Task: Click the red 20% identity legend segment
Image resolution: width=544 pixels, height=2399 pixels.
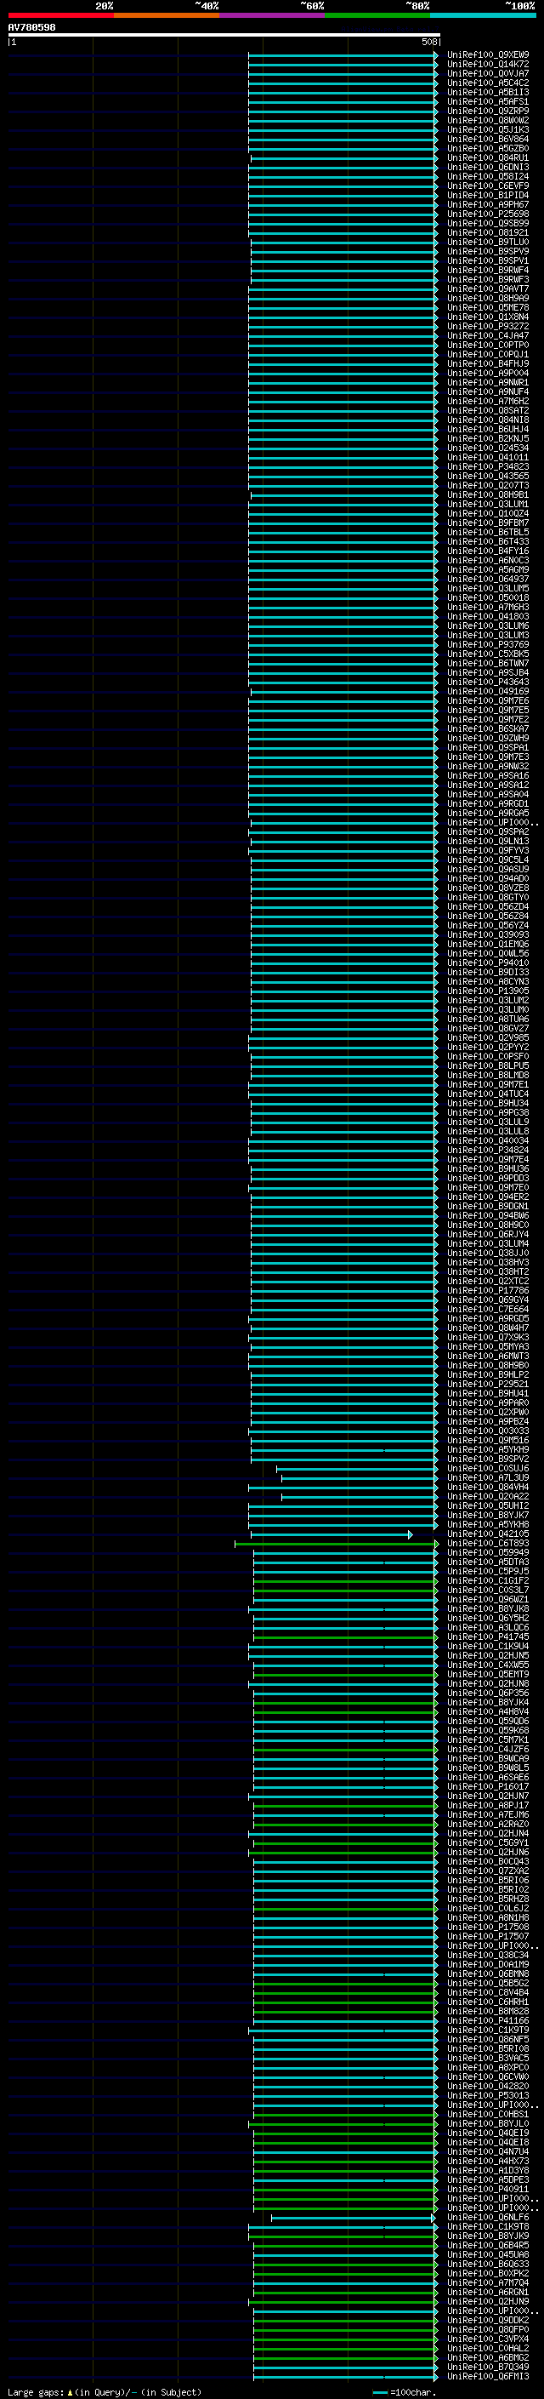Action: point(60,15)
